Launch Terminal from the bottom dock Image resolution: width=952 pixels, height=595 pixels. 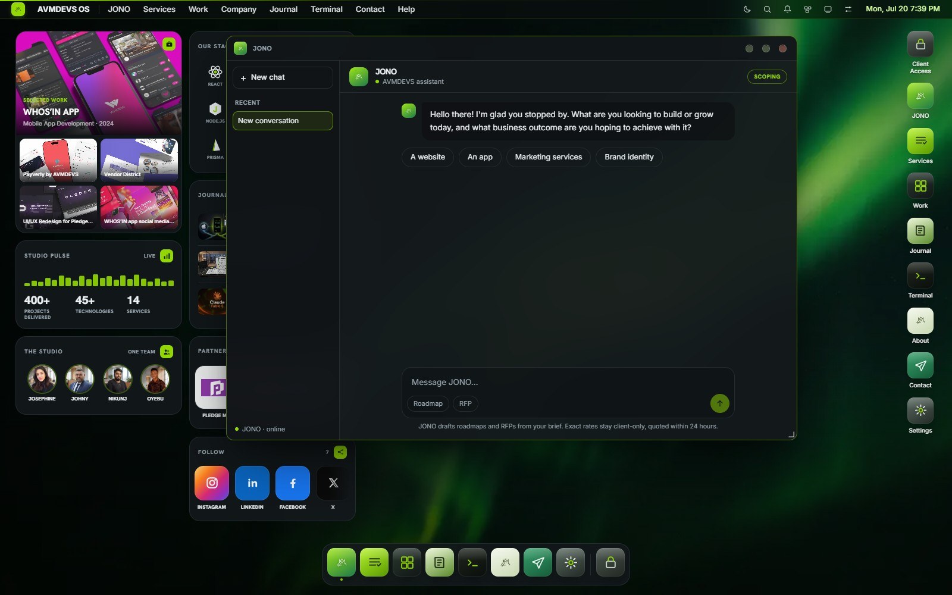click(x=472, y=562)
